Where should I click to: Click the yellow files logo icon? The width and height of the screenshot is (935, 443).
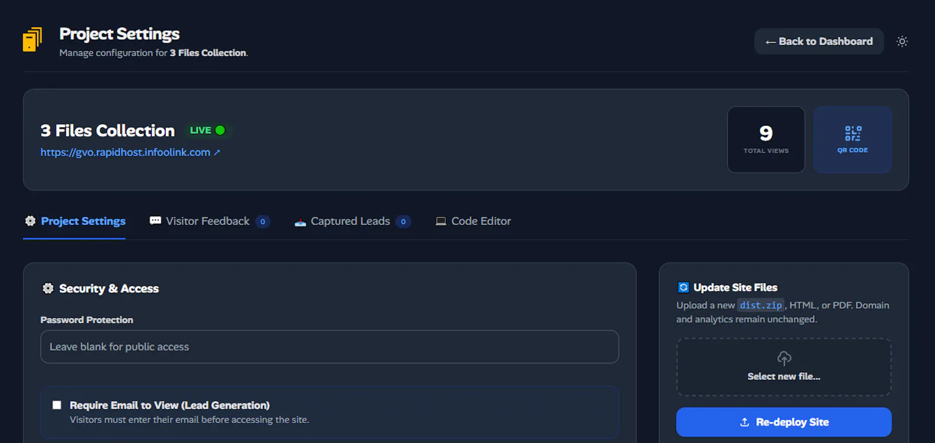tap(32, 40)
